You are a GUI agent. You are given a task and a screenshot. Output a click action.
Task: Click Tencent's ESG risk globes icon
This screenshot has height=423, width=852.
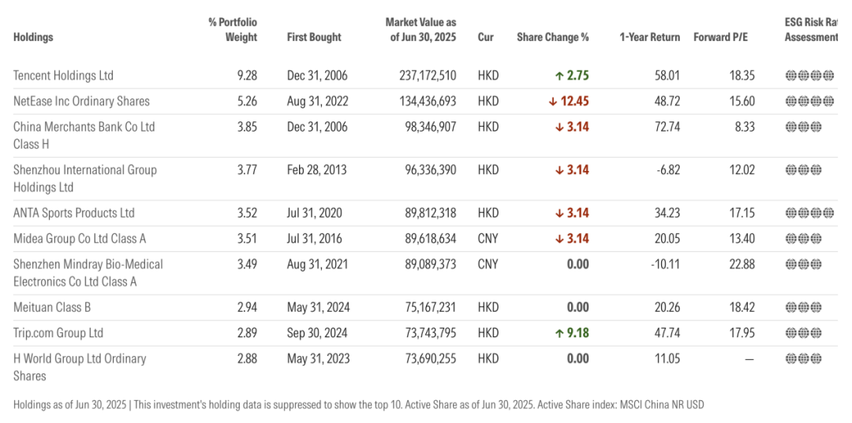[x=809, y=76]
